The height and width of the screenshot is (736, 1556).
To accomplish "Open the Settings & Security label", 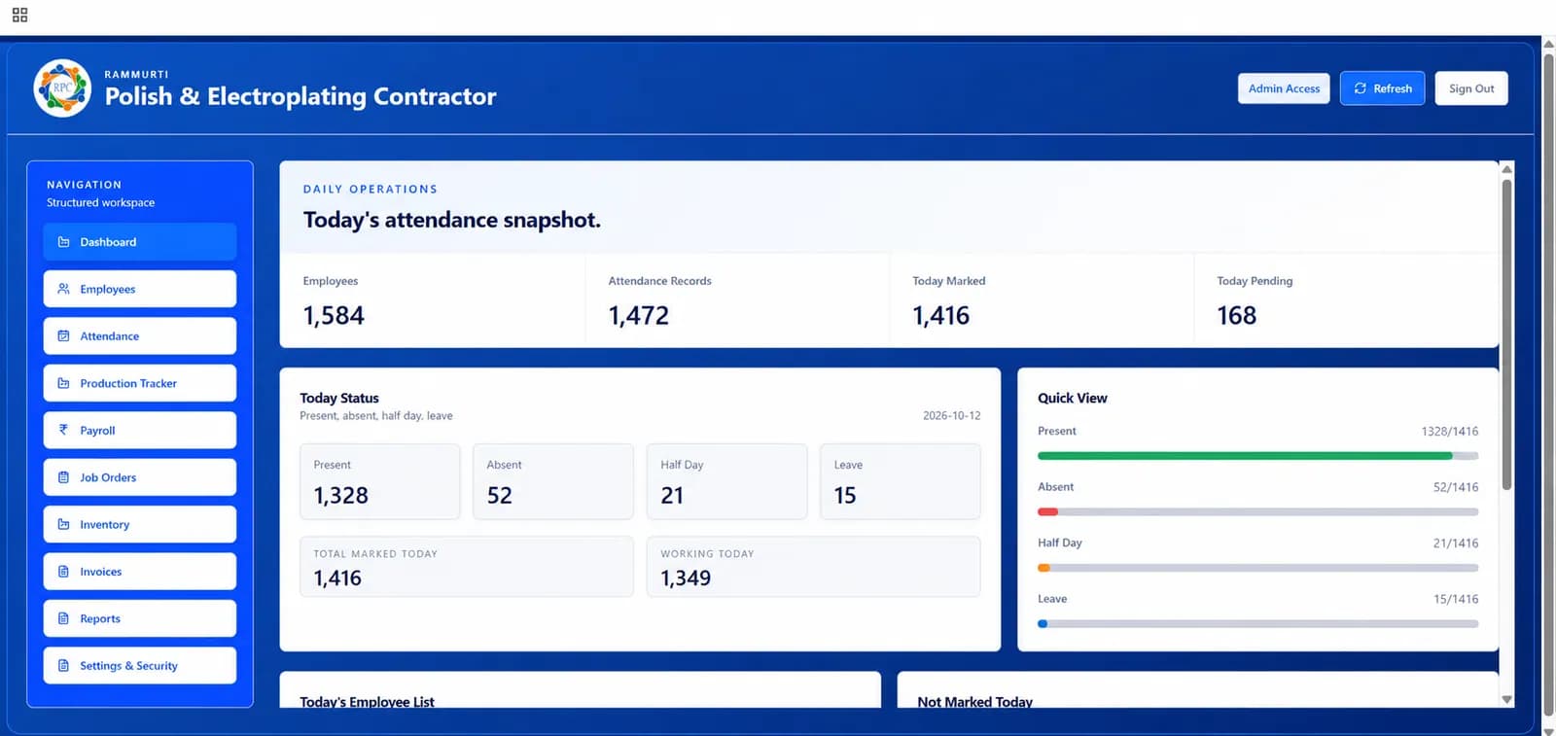I will [128, 666].
